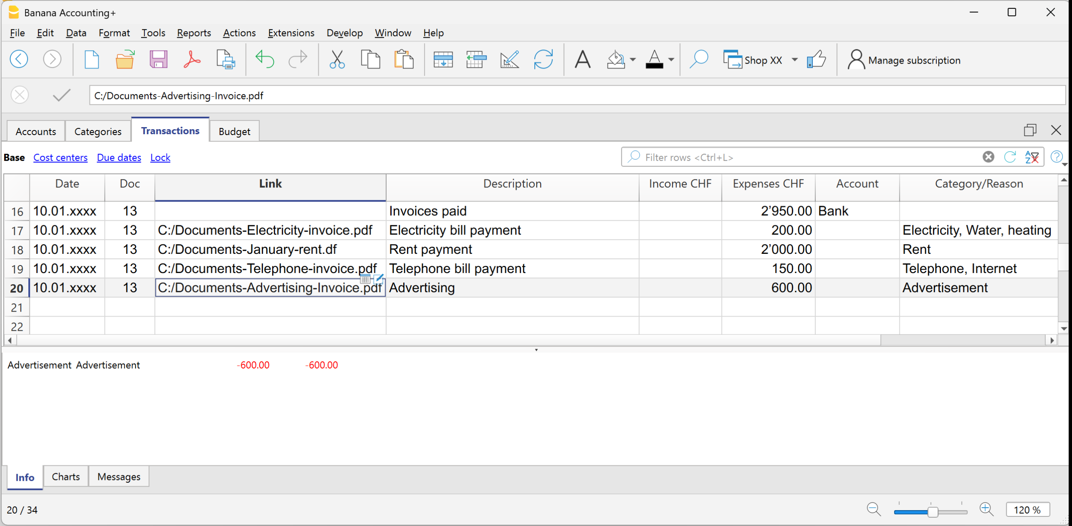Screen dimensions: 1072x526
Task: Export to PDF using the red Acrobat icon
Action: click(192, 59)
